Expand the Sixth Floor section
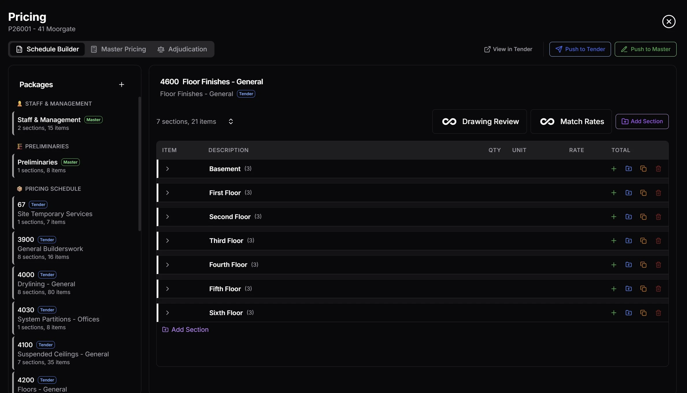The image size is (687, 393). coord(167,313)
